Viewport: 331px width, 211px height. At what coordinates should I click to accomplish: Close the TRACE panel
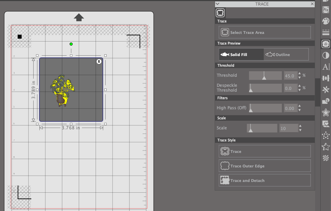coord(312,4)
